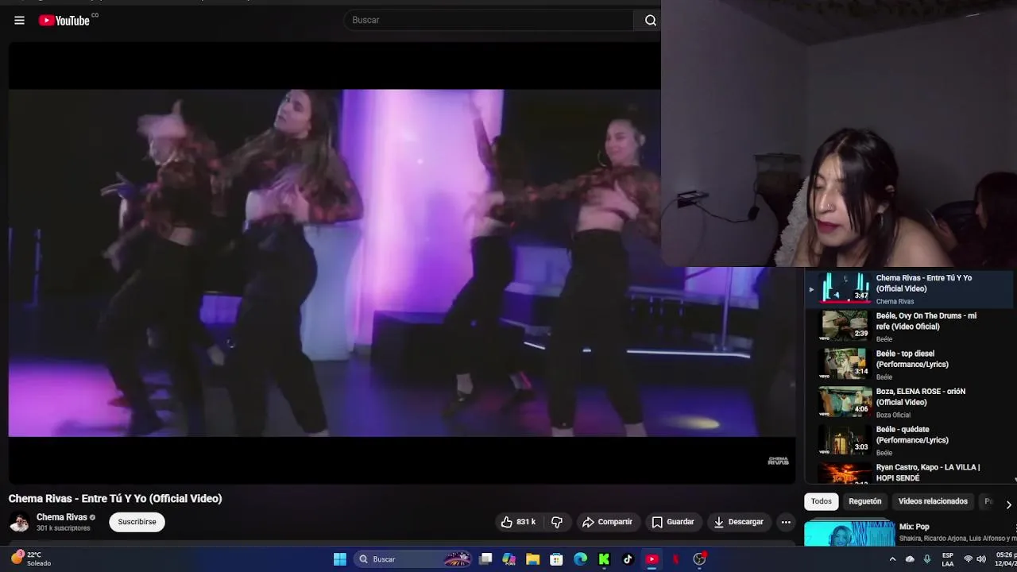Open the Compartir share option
Viewport: 1017px width, 572px height.
tap(607, 522)
